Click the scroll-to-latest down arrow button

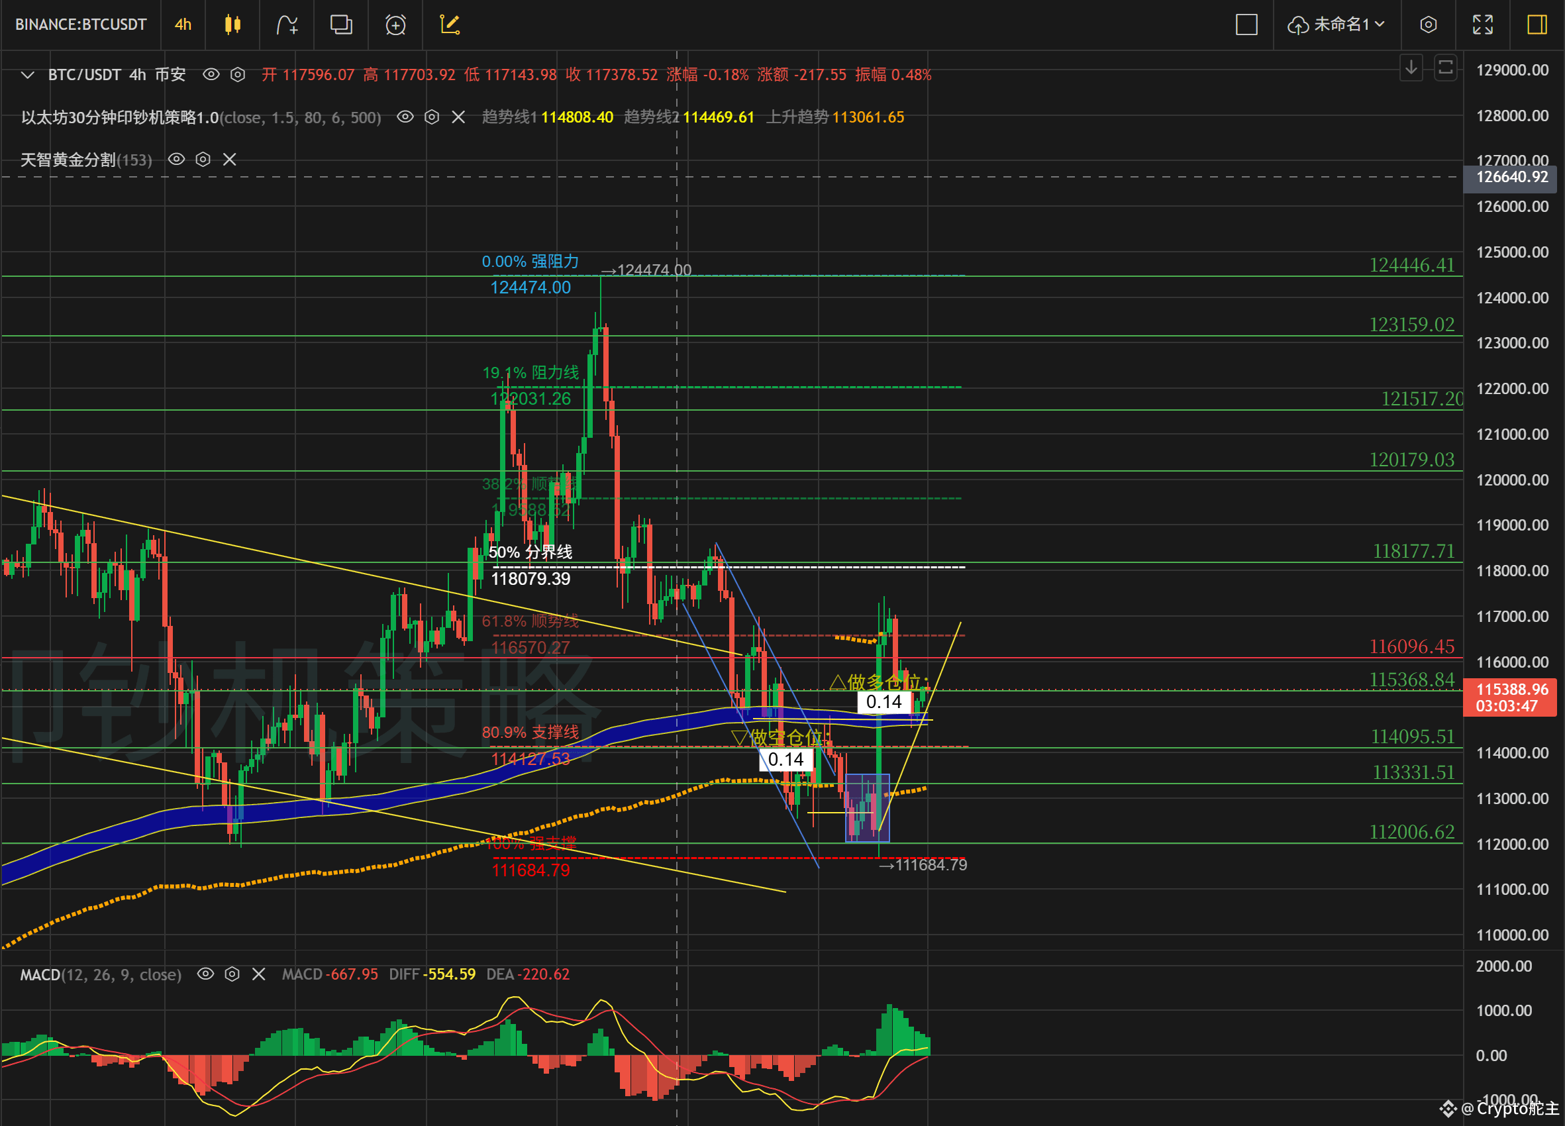[1411, 68]
